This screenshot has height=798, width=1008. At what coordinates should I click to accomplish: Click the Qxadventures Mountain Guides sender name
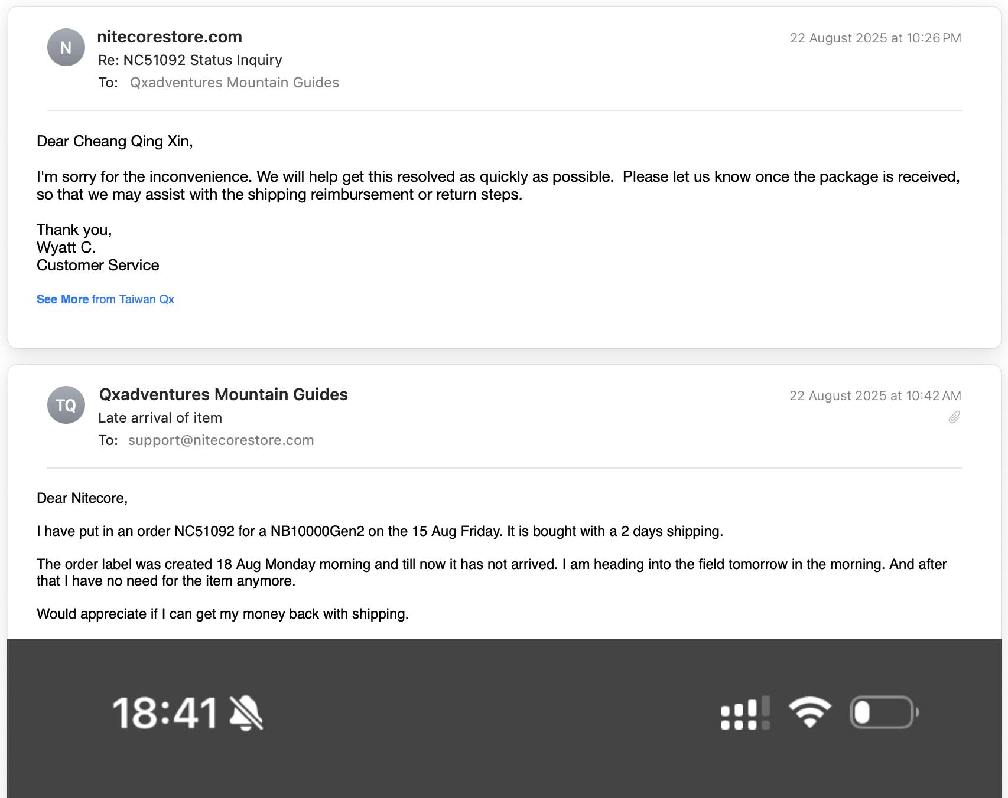(223, 394)
